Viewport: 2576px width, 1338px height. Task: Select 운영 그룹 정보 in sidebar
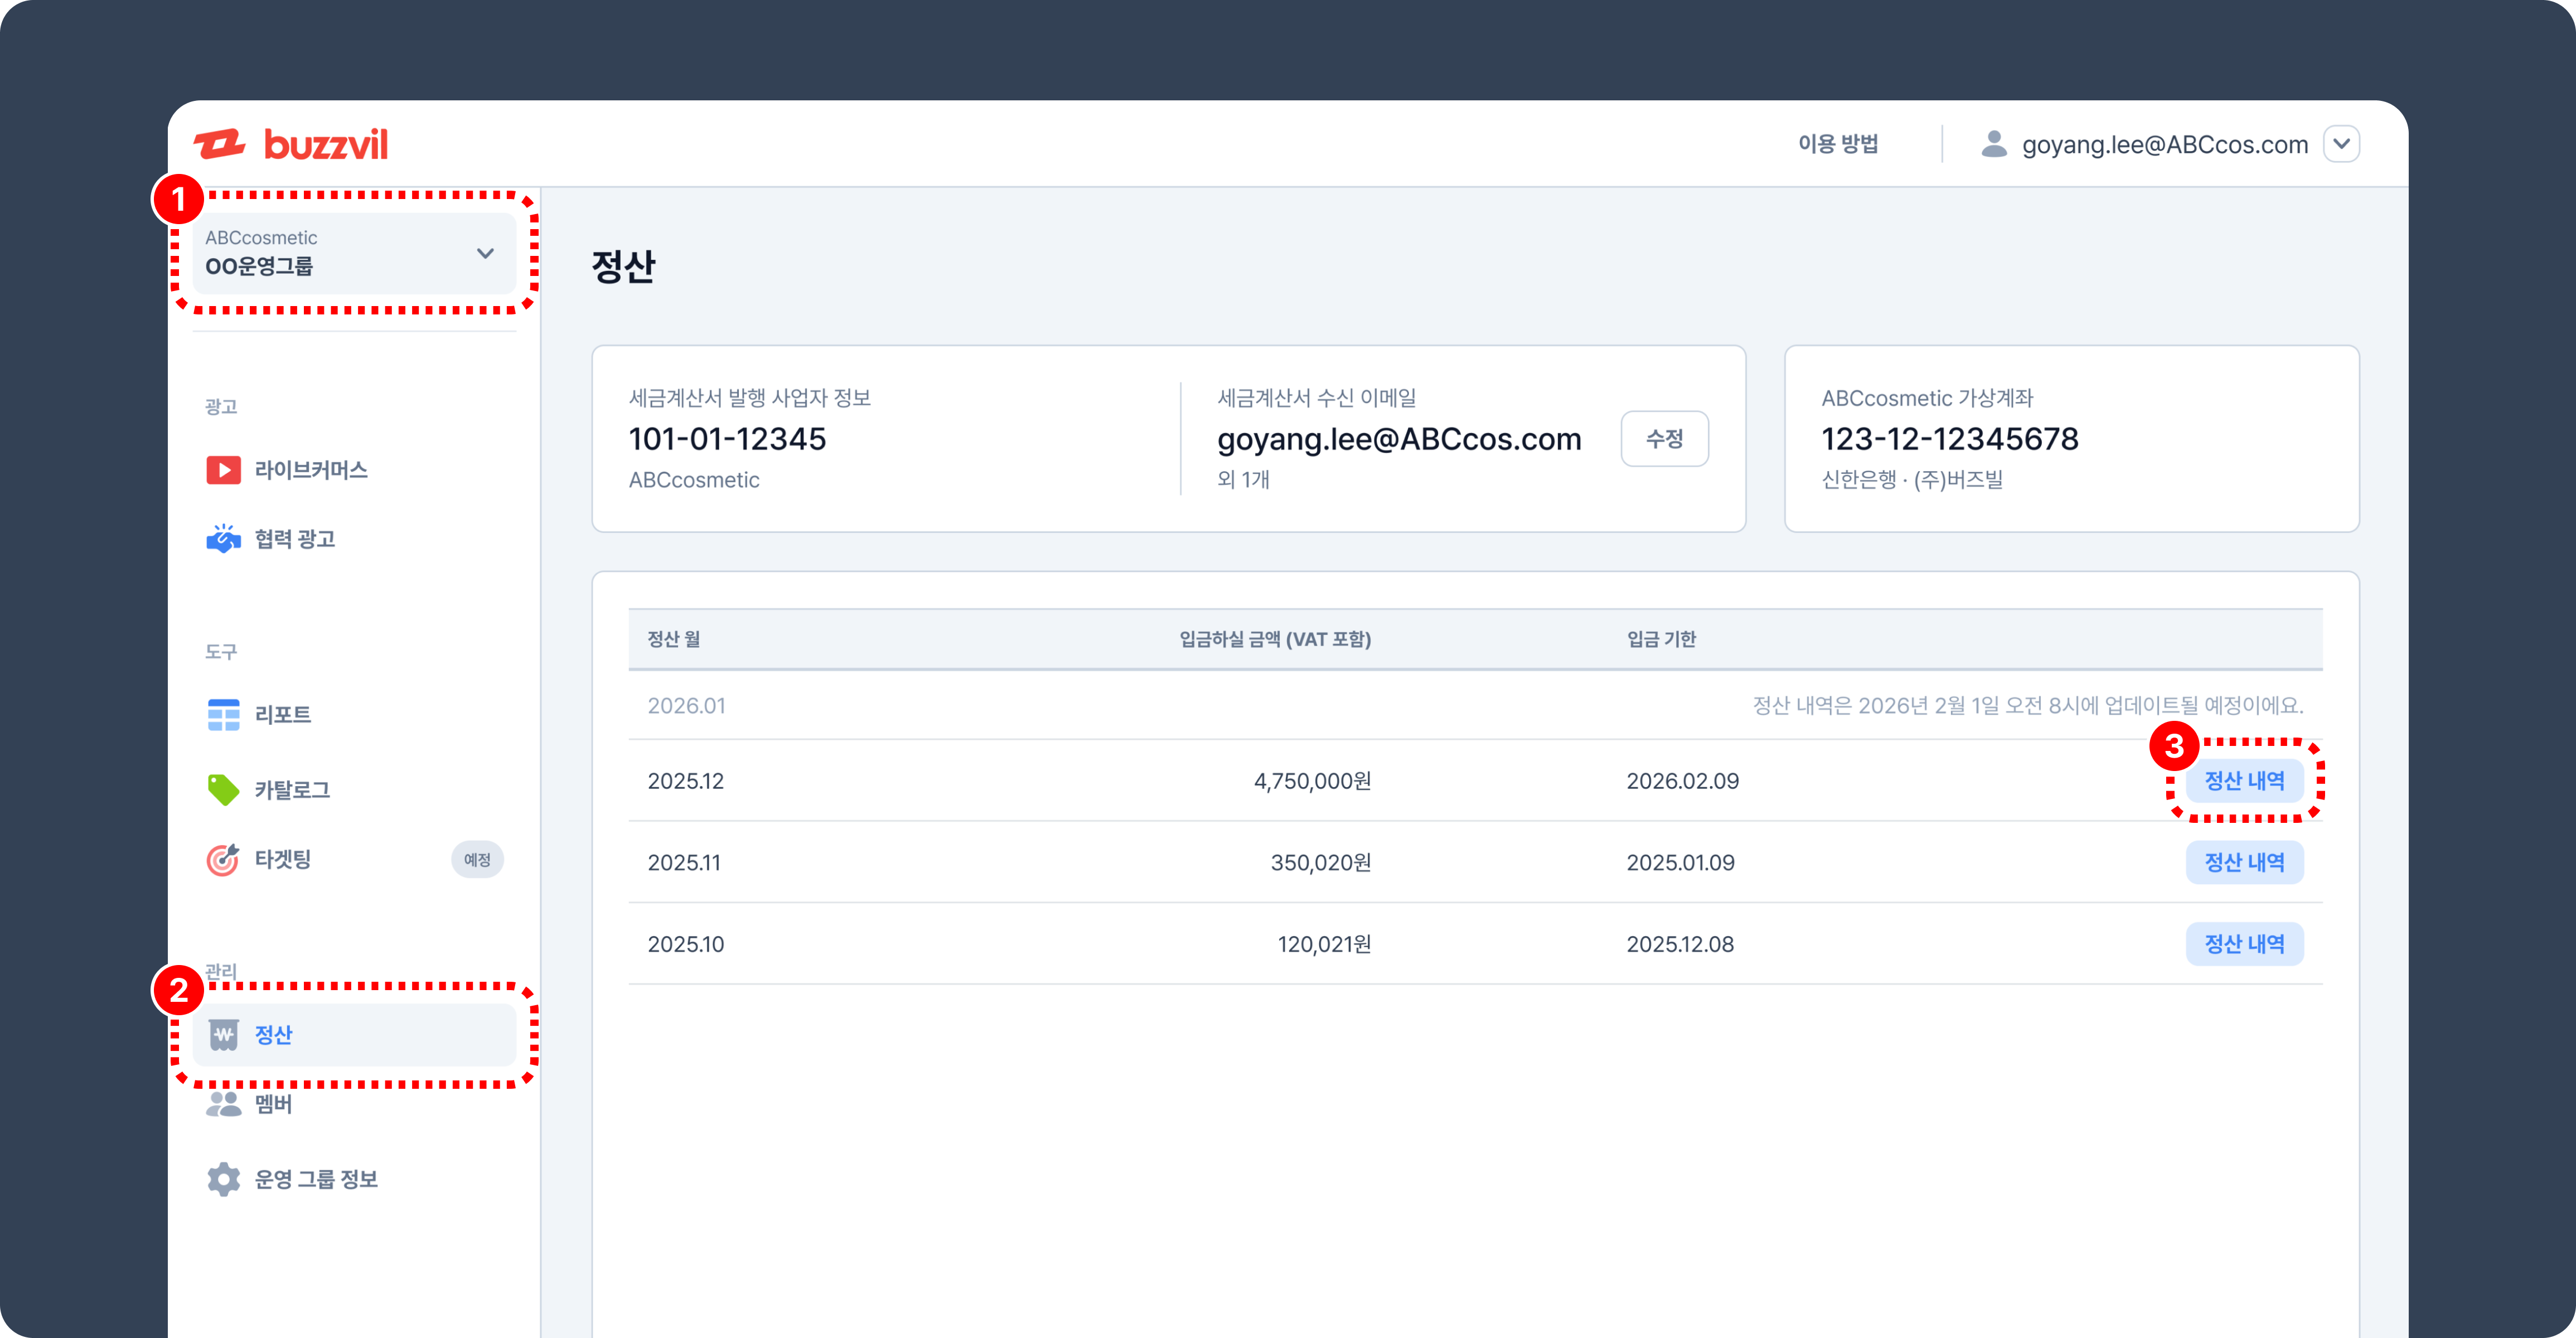pyautogui.click(x=316, y=1180)
